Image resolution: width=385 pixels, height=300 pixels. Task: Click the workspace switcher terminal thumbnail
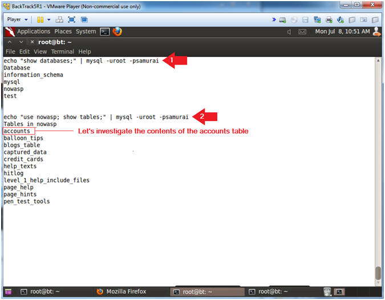(339, 291)
